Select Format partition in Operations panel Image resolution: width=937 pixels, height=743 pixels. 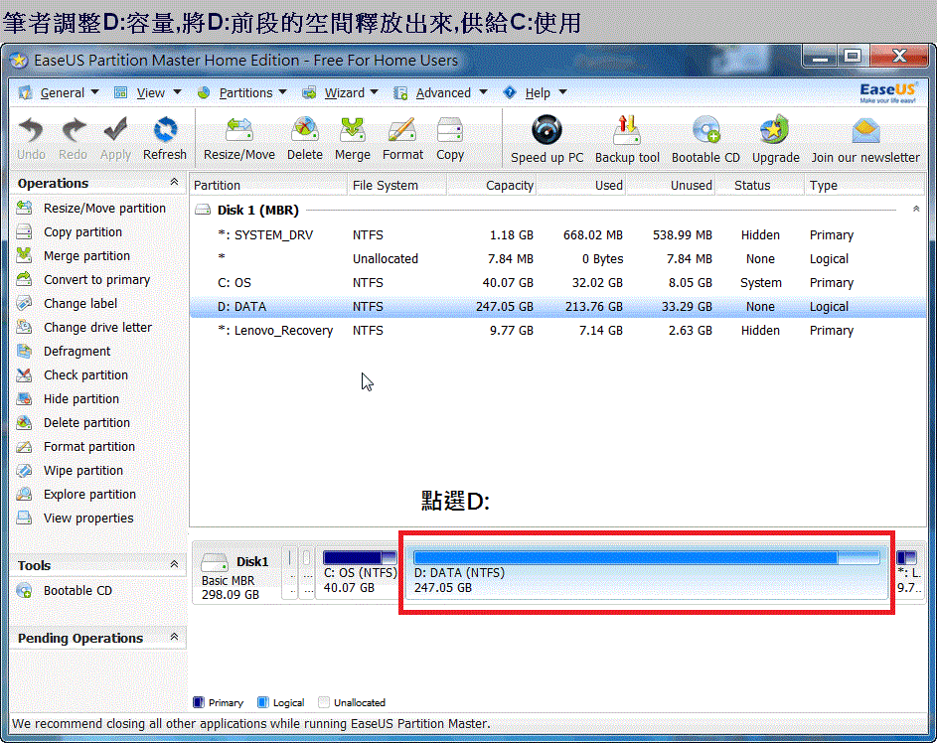(x=76, y=447)
